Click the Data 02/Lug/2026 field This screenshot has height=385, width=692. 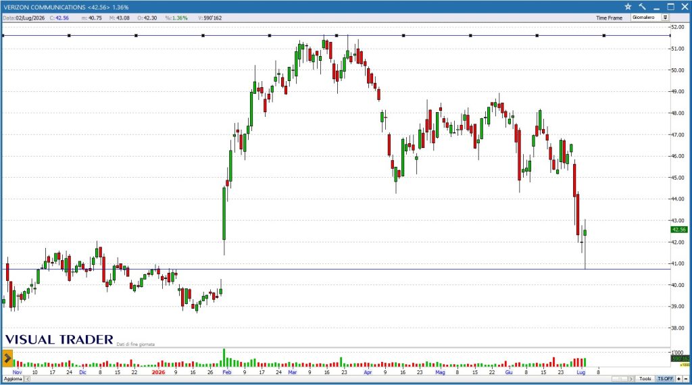pyautogui.click(x=24, y=18)
